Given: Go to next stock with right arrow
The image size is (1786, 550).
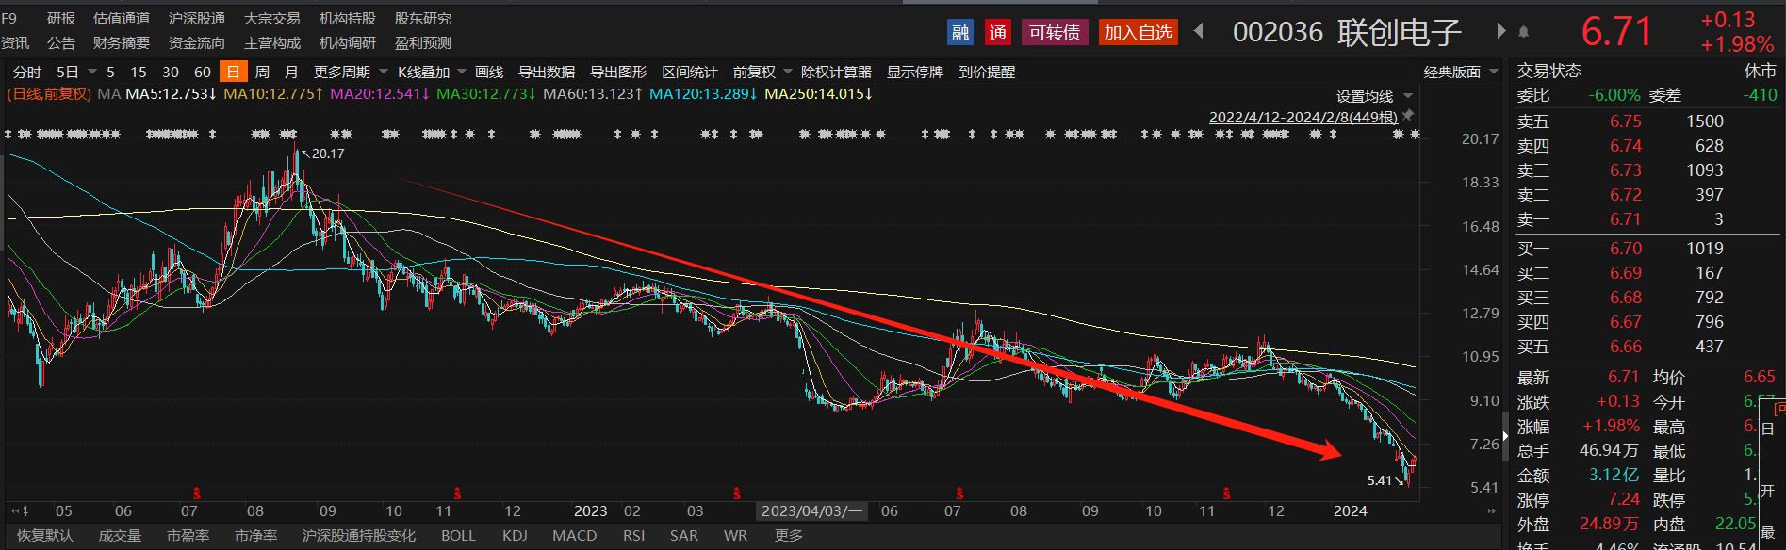Looking at the screenshot, I should point(1500,31).
